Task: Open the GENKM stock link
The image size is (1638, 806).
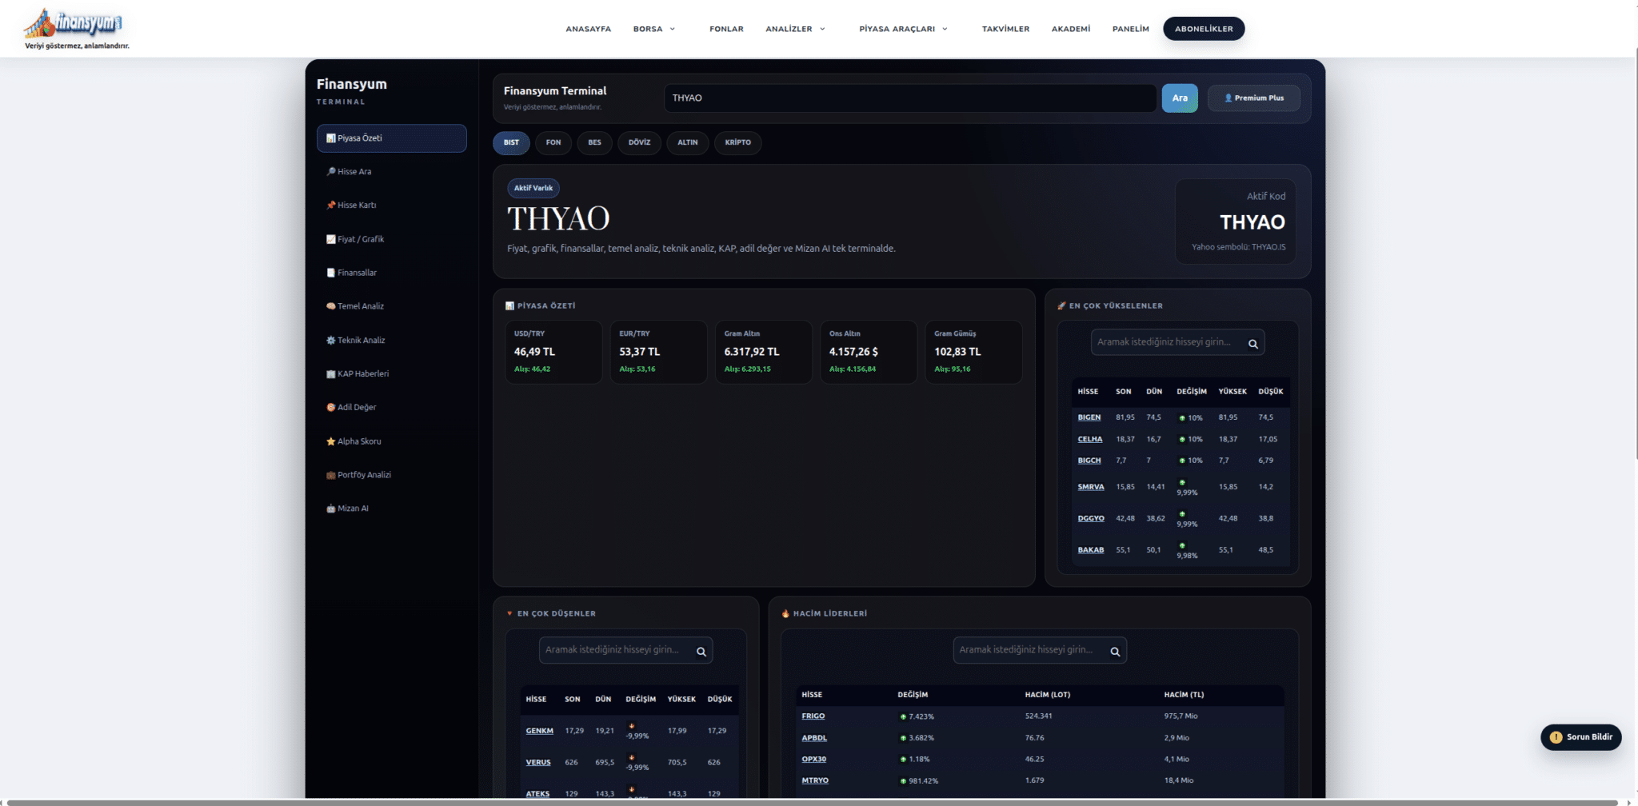Action: click(539, 731)
